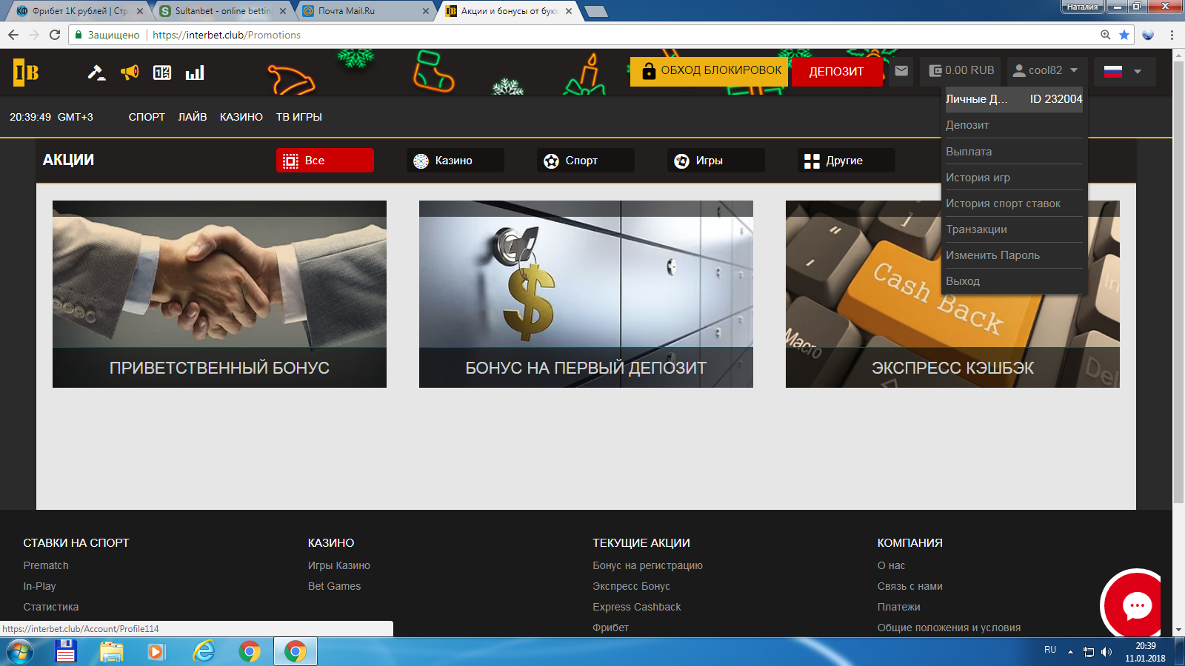Bookmark this page with the star icon
1185x666 pixels.
pos(1124,35)
